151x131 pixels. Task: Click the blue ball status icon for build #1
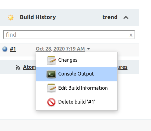(5, 49)
